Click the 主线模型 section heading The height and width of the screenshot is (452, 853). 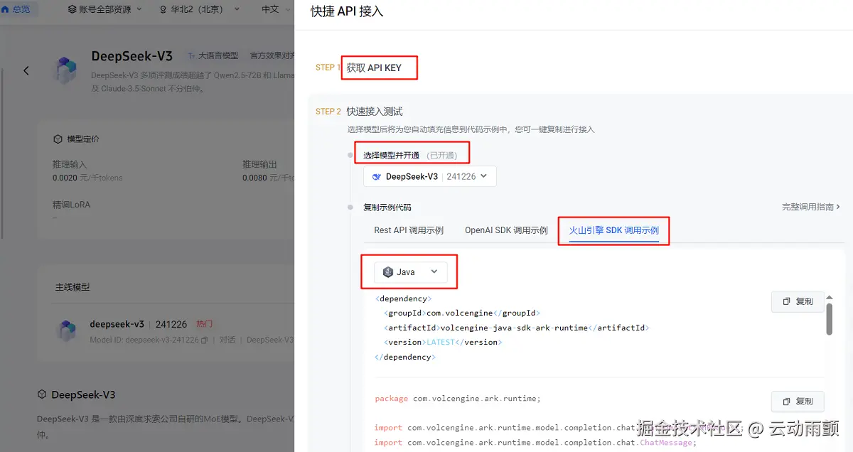coord(73,287)
